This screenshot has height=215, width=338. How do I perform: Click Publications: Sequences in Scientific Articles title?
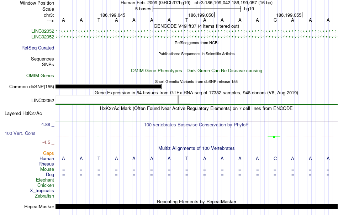pos(196,54)
